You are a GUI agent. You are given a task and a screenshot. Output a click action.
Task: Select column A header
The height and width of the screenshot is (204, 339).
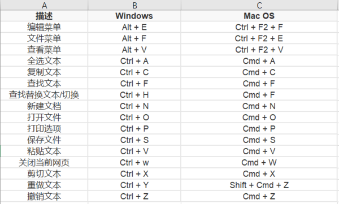click(x=44, y=5)
